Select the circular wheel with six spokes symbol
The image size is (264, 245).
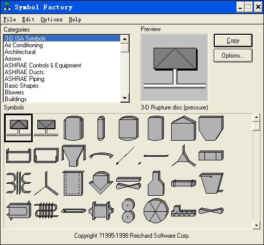click(x=156, y=211)
